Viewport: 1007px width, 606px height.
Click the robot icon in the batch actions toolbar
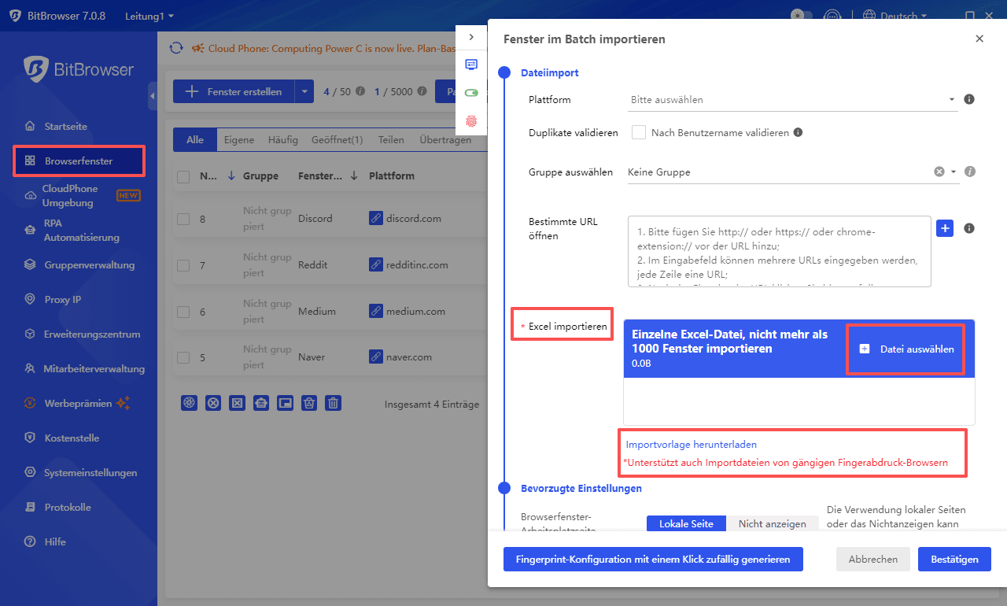pyautogui.click(x=261, y=403)
